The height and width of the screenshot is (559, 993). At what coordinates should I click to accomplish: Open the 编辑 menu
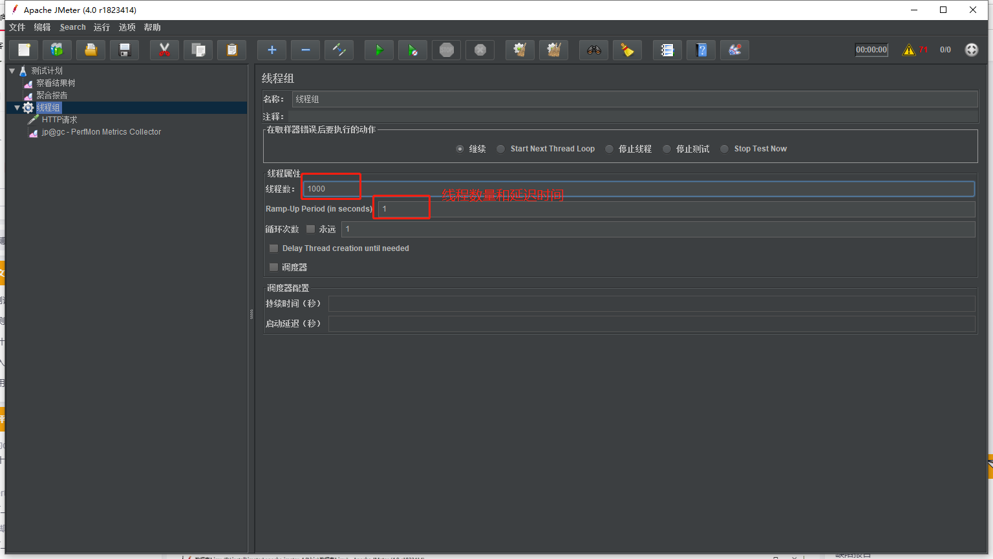click(42, 27)
